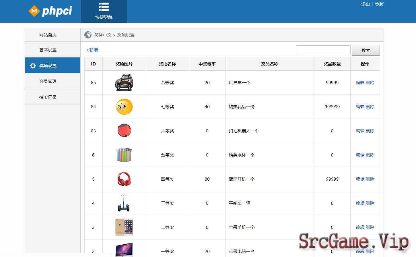Viewport: 416px width, 257px height.
Task: Go to 网站首页 in sidebar
Action: coord(48,35)
